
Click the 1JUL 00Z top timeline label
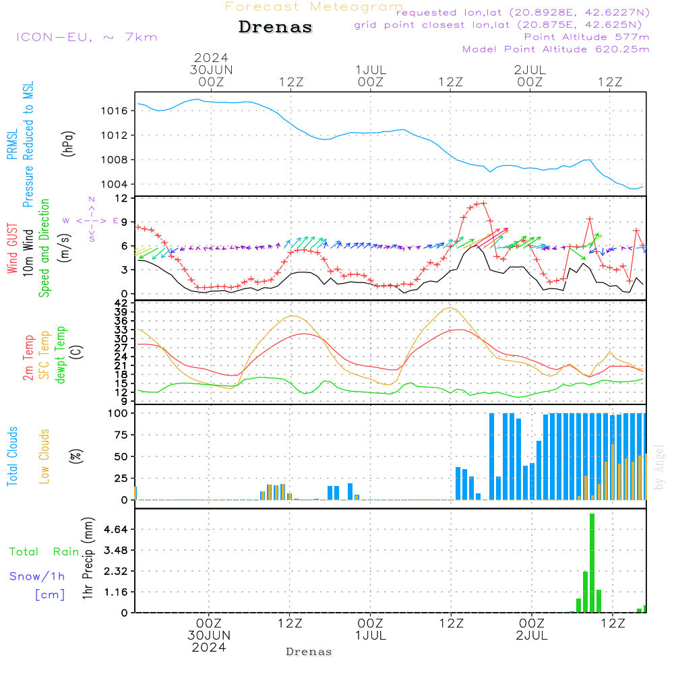coord(370,75)
